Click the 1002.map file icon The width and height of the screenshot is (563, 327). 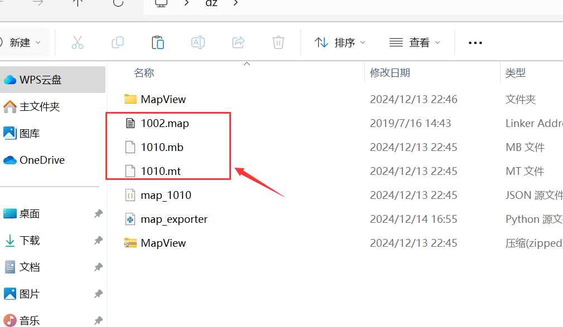(131, 123)
